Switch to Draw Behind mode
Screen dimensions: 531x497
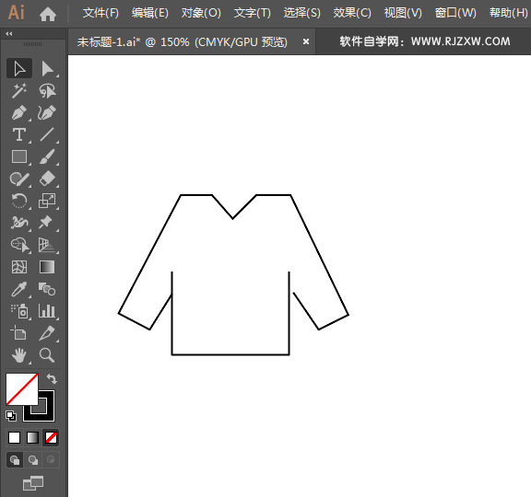[33, 460]
